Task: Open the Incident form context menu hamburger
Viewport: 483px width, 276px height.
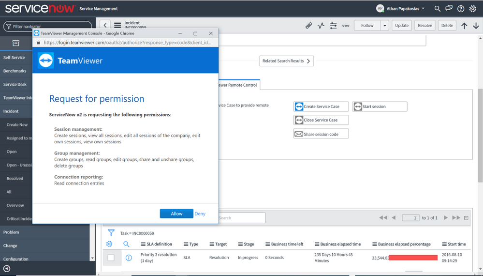Action: click(x=117, y=25)
